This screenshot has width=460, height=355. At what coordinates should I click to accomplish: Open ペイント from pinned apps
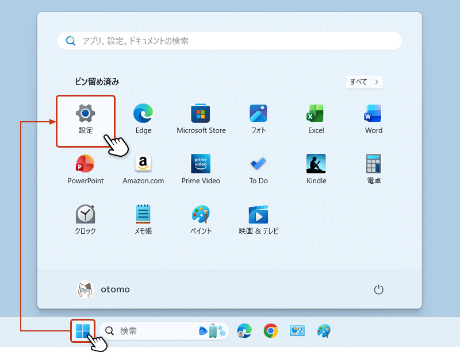201,220
